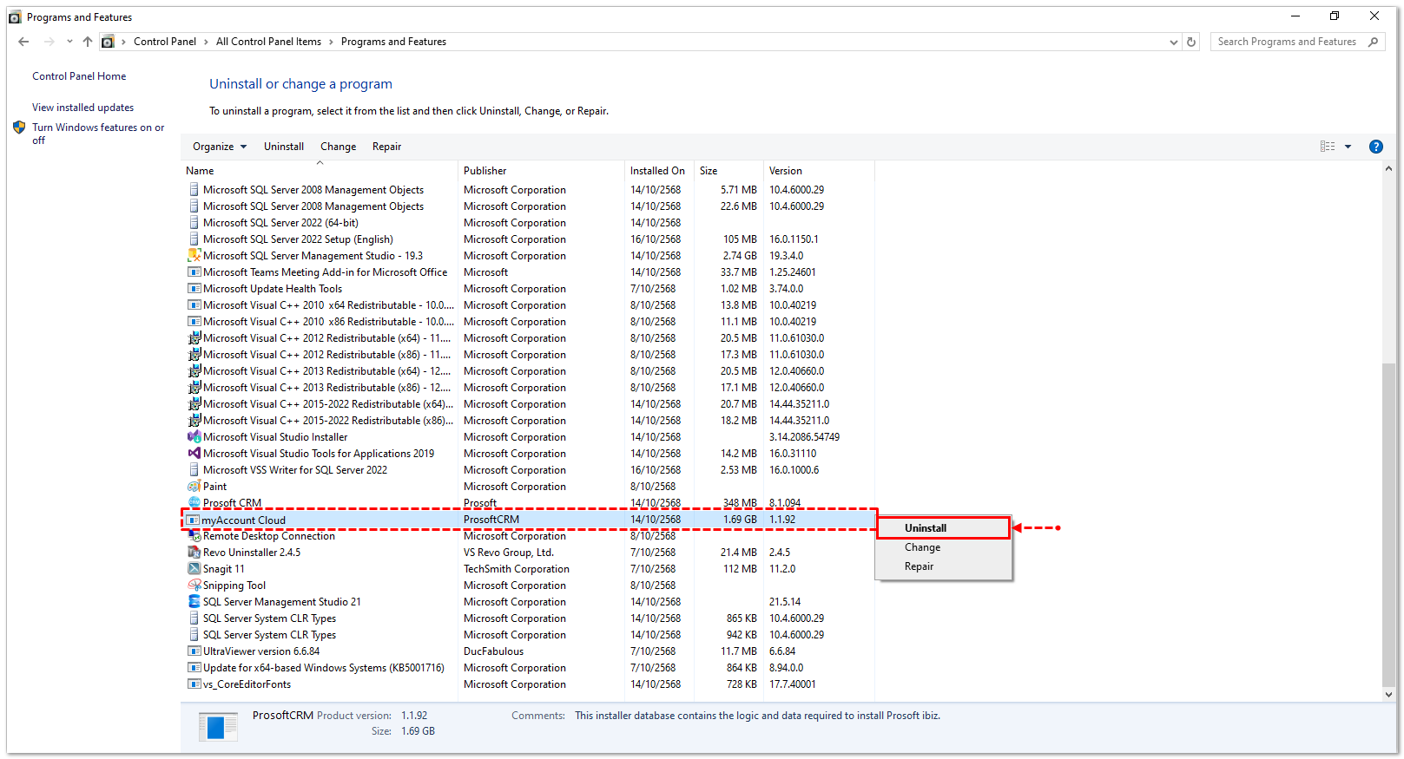This screenshot has height=759, width=1404.
Task: Click the Up one level arrow icon
Action: 88,42
